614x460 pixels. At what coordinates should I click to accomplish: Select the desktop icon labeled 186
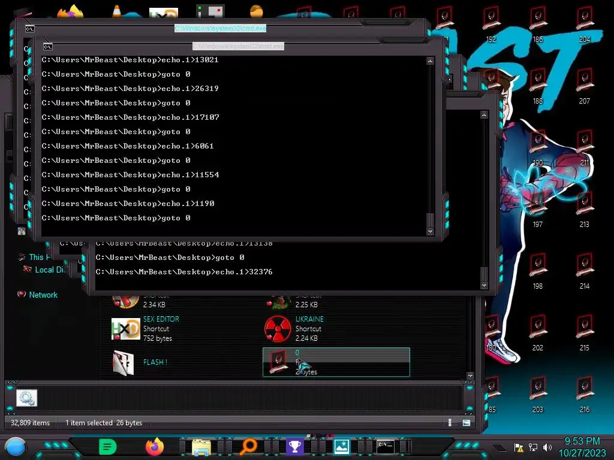pos(538,24)
